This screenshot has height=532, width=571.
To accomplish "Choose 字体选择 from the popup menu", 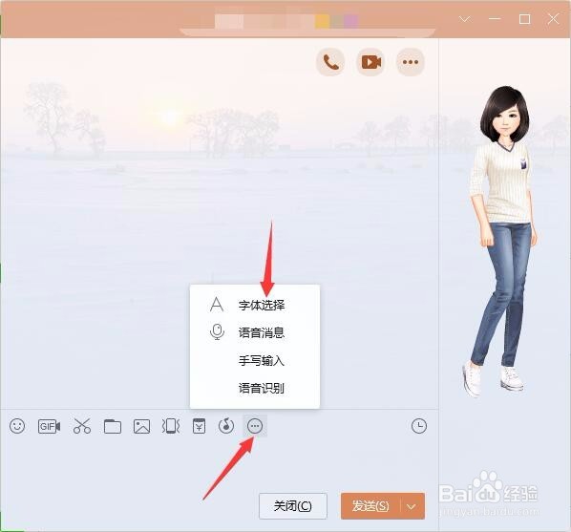I will point(255,305).
